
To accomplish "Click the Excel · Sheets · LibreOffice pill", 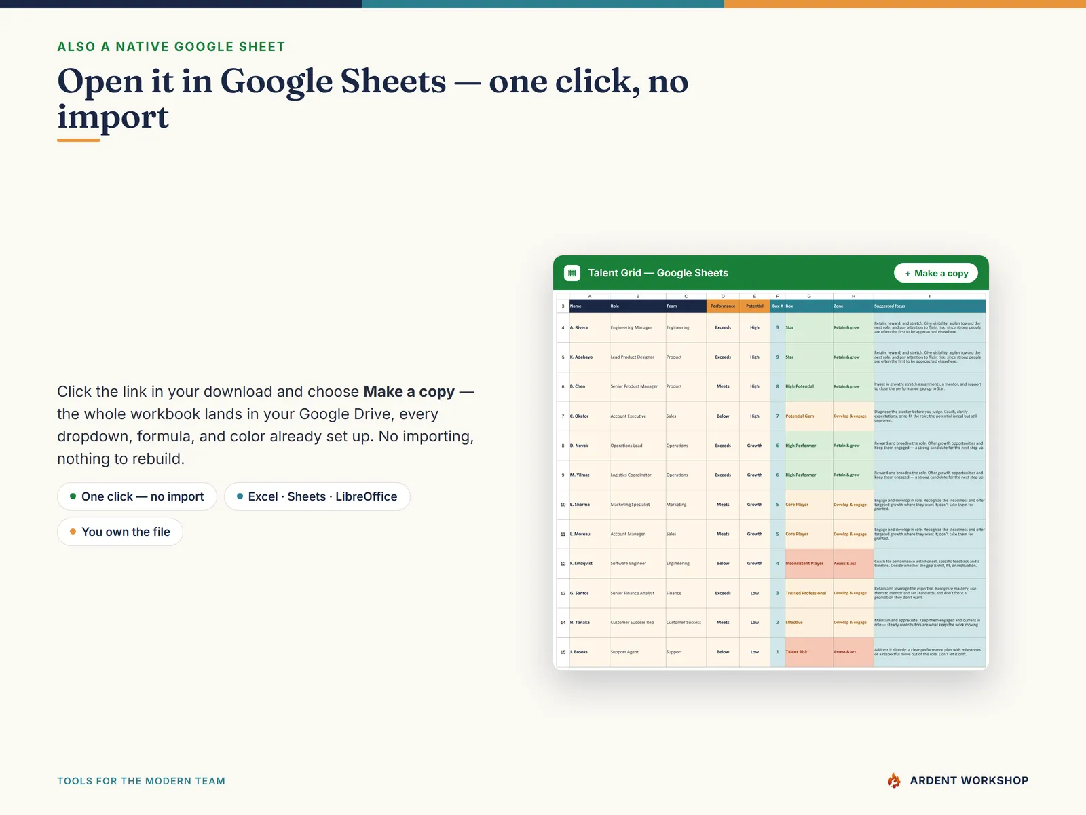I will click(x=317, y=496).
